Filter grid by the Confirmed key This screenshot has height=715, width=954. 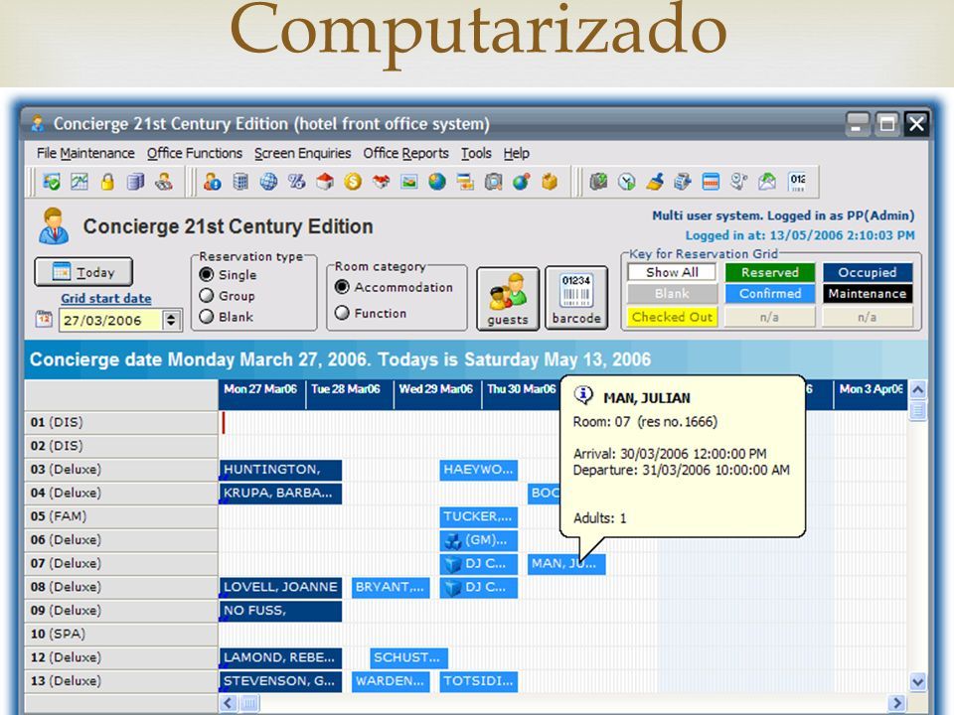769,294
